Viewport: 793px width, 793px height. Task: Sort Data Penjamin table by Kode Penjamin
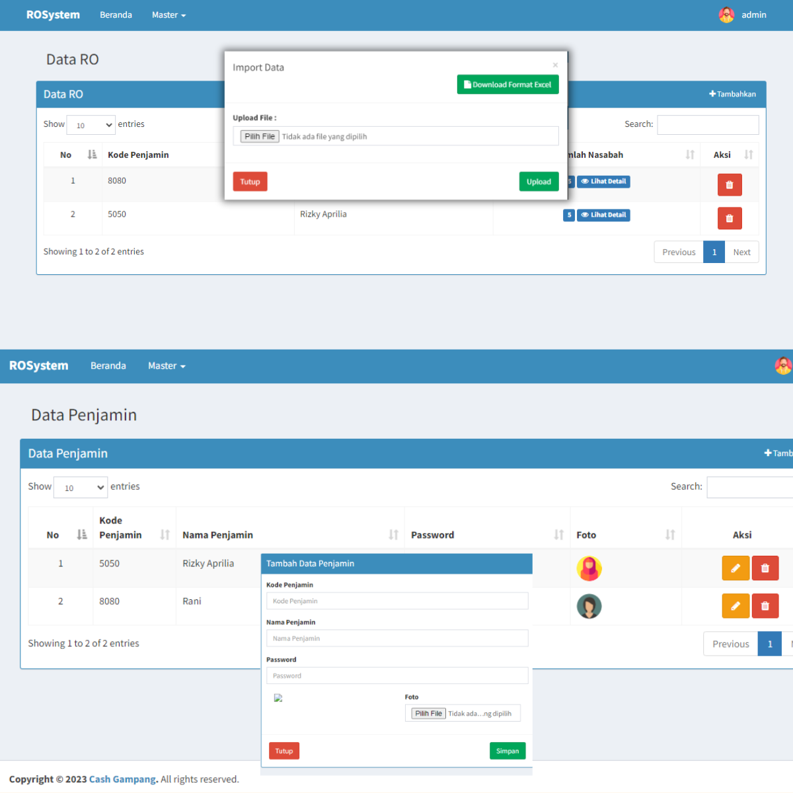(x=165, y=535)
